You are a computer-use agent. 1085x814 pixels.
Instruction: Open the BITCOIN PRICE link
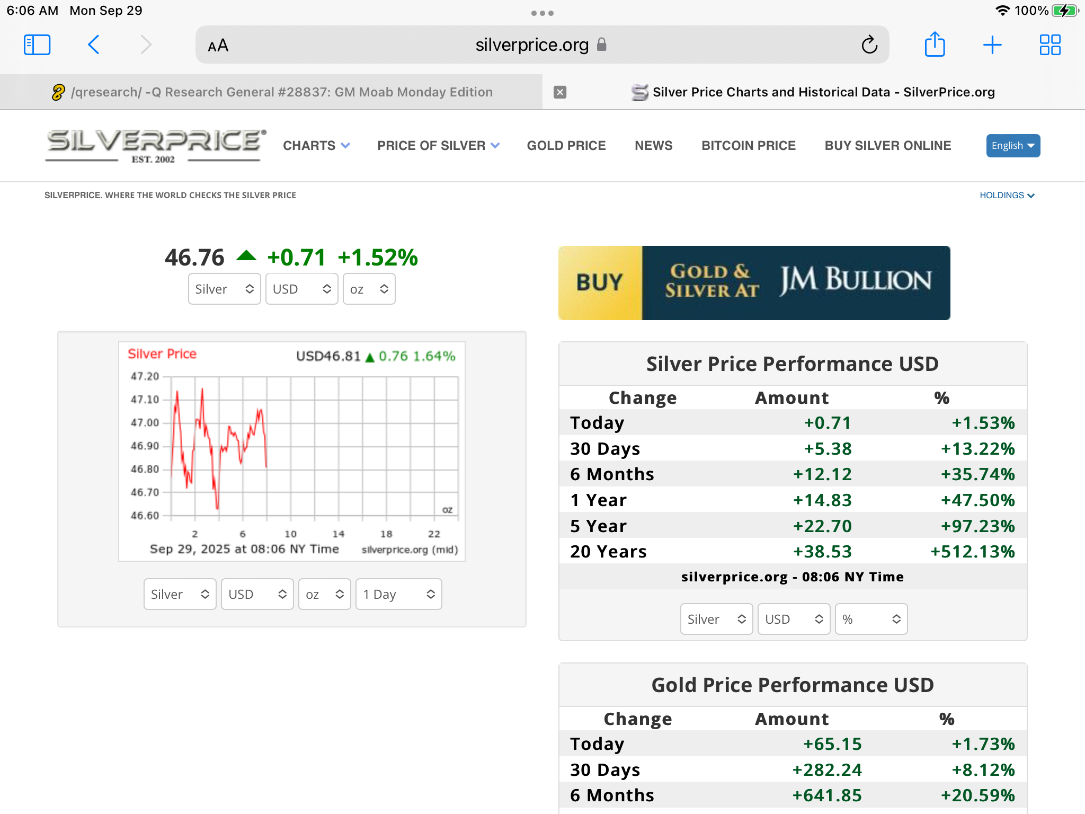tap(748, 146)
